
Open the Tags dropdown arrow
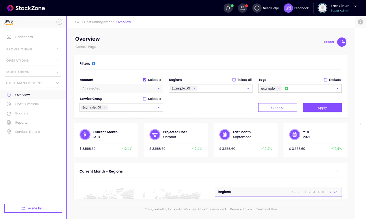coord(337,88)
